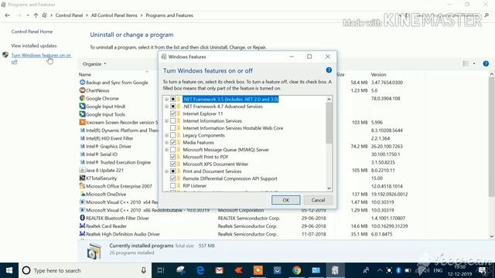Viewport: 495px width, 278px height.
Task: Toggle .NET Framework 3.5 checkbox
Action: (x=172, y=100)
